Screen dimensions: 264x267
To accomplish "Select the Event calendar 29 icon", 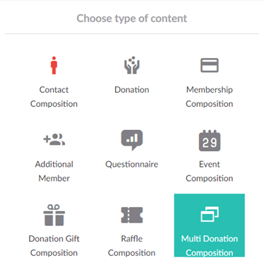I will coord(210,141).
